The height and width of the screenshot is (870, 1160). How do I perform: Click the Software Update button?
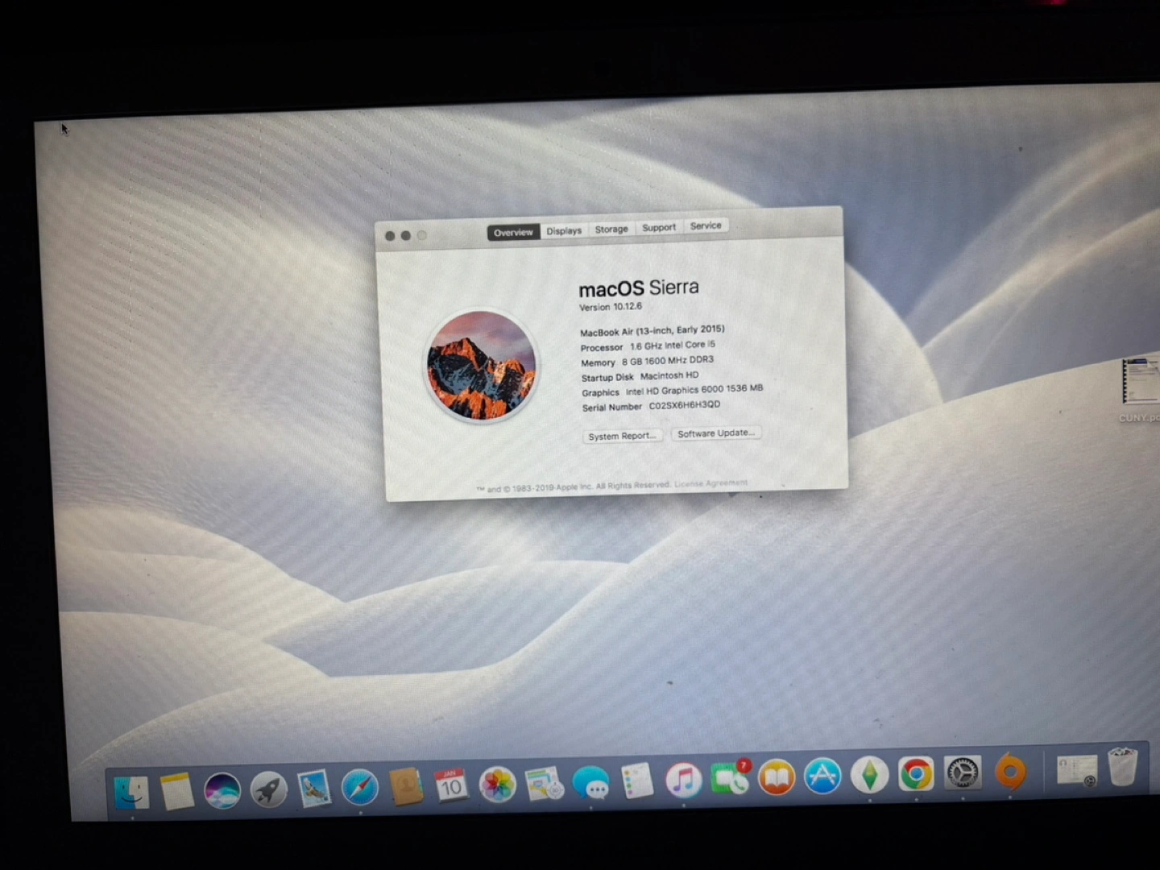pos(716,433)
